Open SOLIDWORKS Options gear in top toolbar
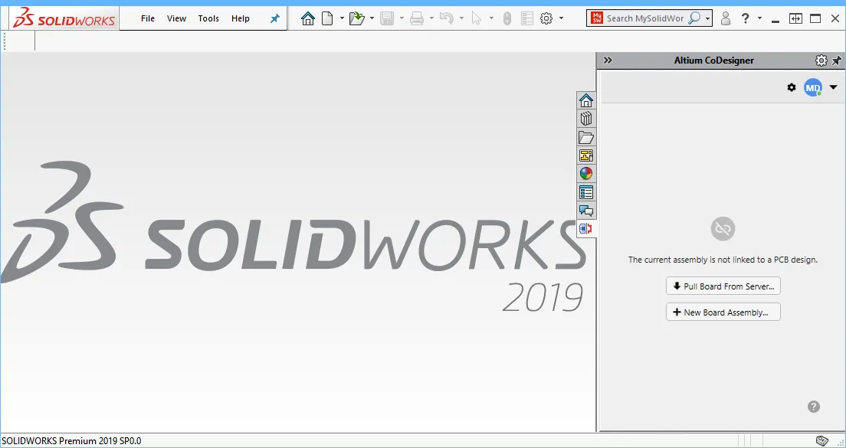Viewport: 846px width, 448px height. [x=546, y=19]
